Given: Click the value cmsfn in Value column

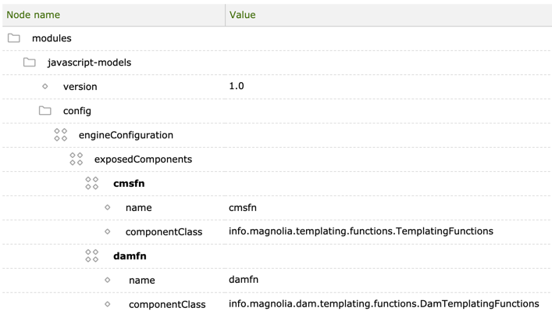Looking at the screenshot, I should pos(243,208).
